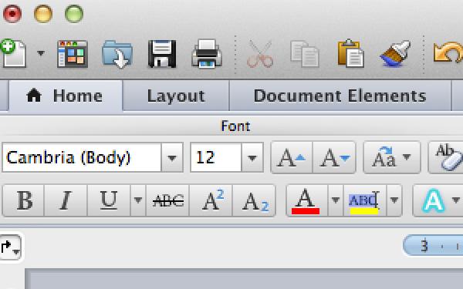Image resolution: width=463 pixels, height=289 pixels.
Task: Save document with floppy disk icon
Action: tap(162, 54)
